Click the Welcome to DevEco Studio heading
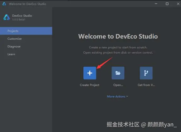Image resolution: width=181 pixels, height=132 pixels. coord(118,36)
